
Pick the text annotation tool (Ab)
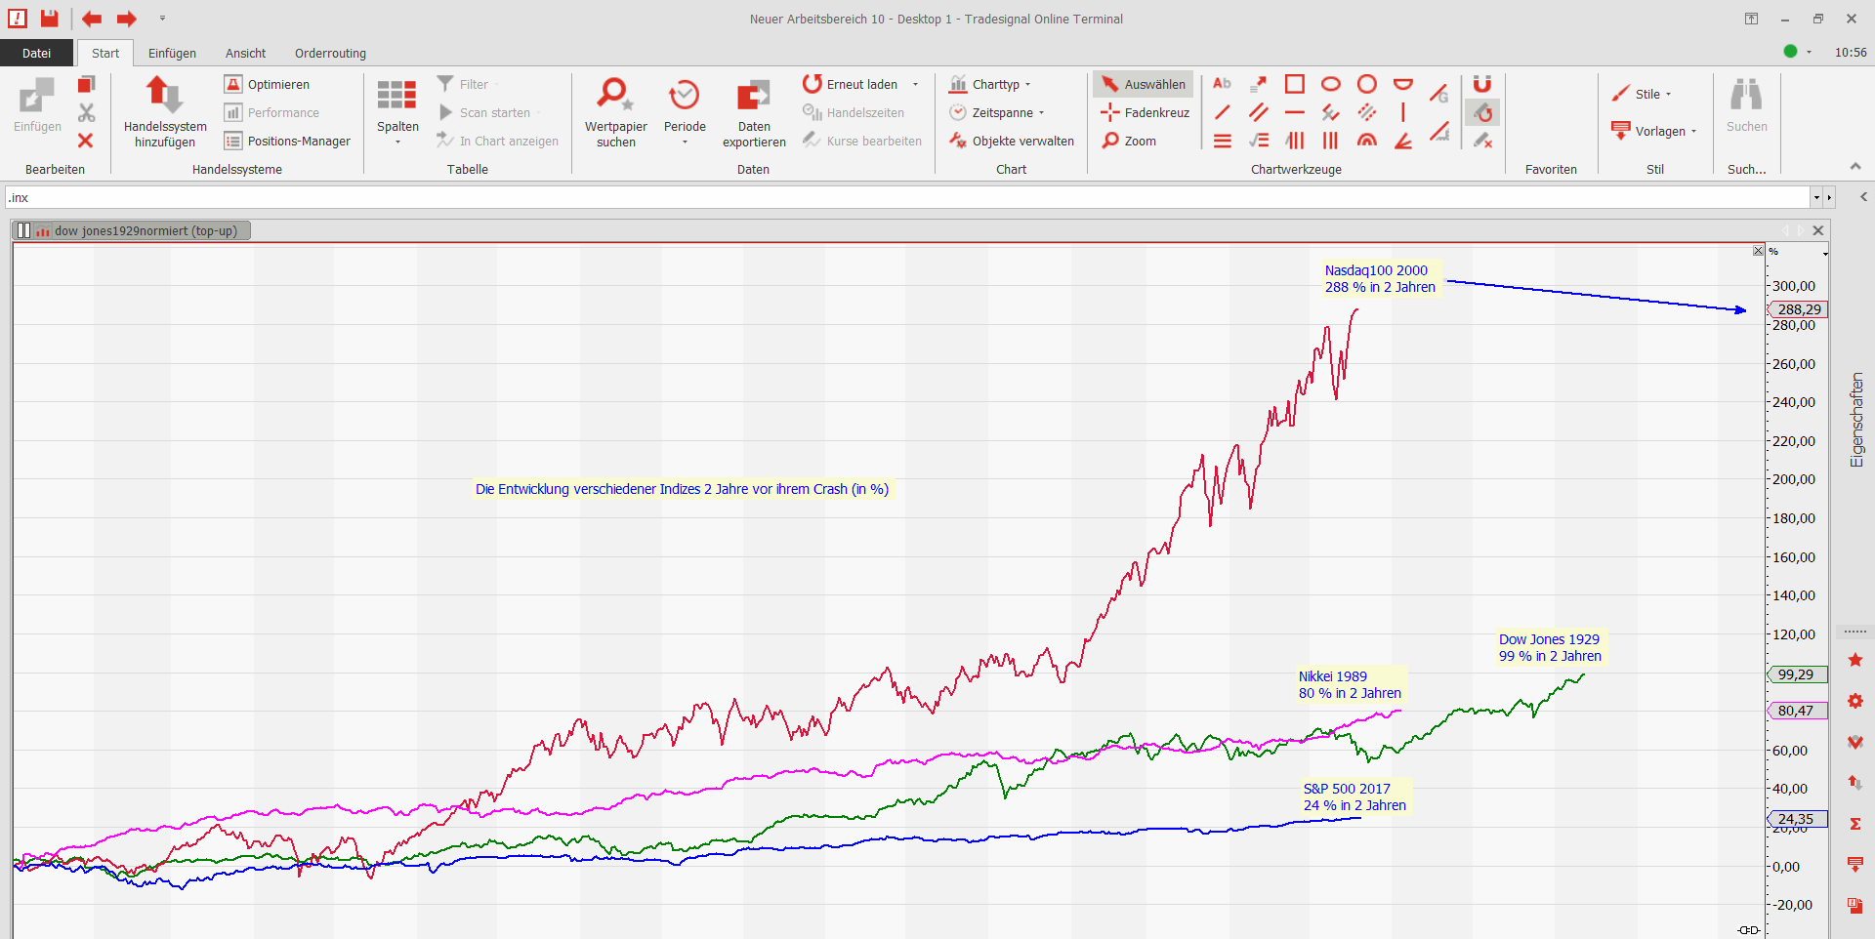click(1222, 84)
